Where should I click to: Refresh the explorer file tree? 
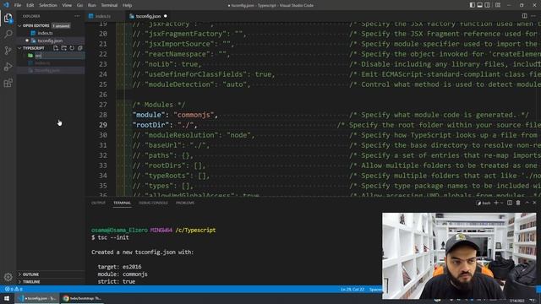(72, 48)
